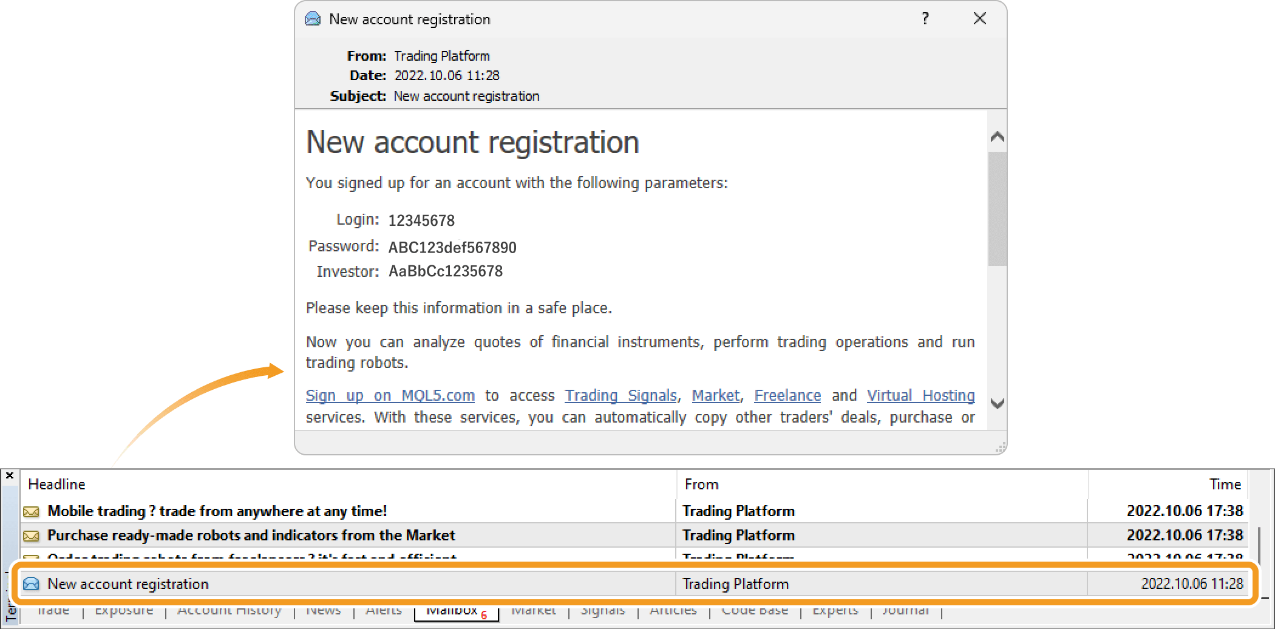Open the Trading Signals link
Image resolution: width=1275 pixels, height=629 pixels.
click(x=621, y=396)
